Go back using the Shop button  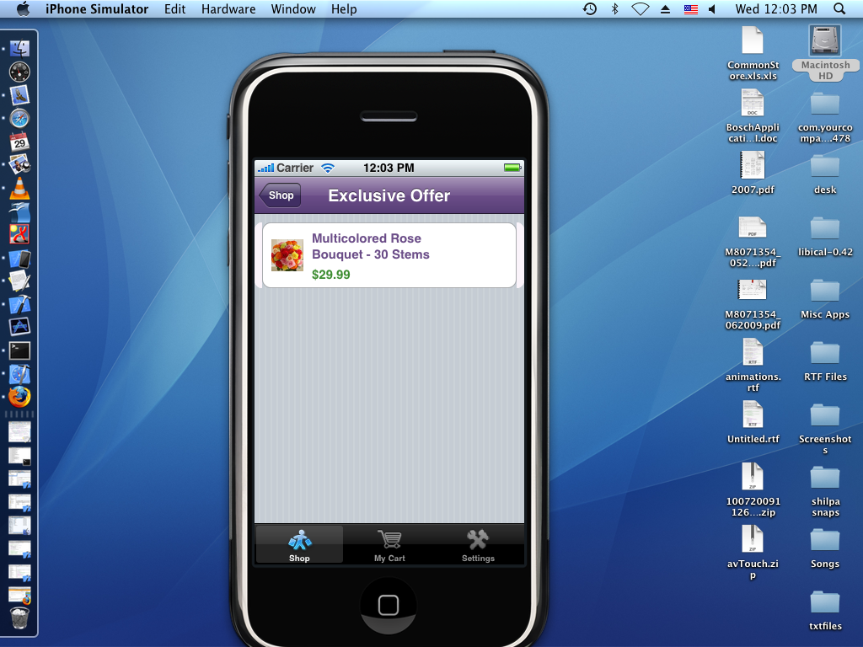280,195
